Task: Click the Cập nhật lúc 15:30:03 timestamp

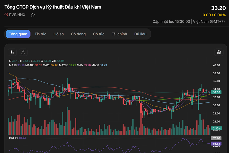Action: pos(171,22)
